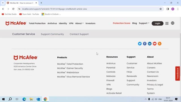
Task: Expand the About dropdown menu
Action: 79,23
